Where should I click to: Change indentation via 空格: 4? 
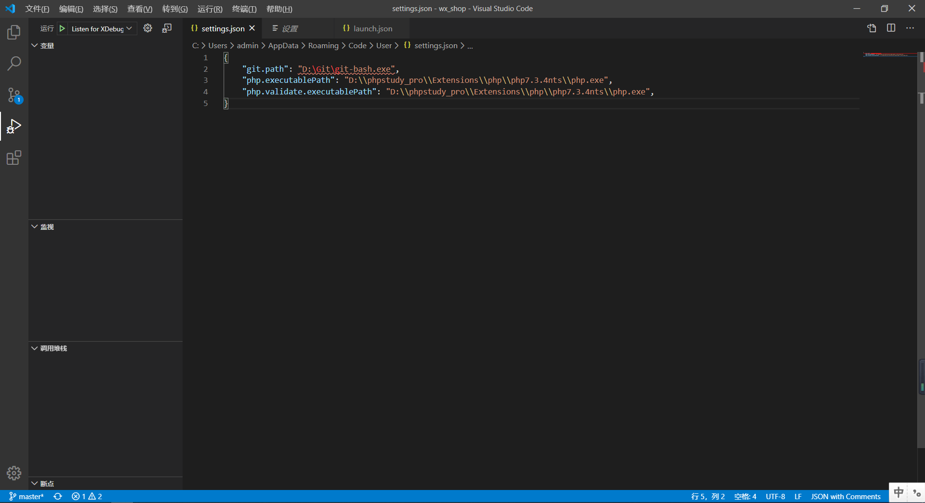tap(745, 496)
